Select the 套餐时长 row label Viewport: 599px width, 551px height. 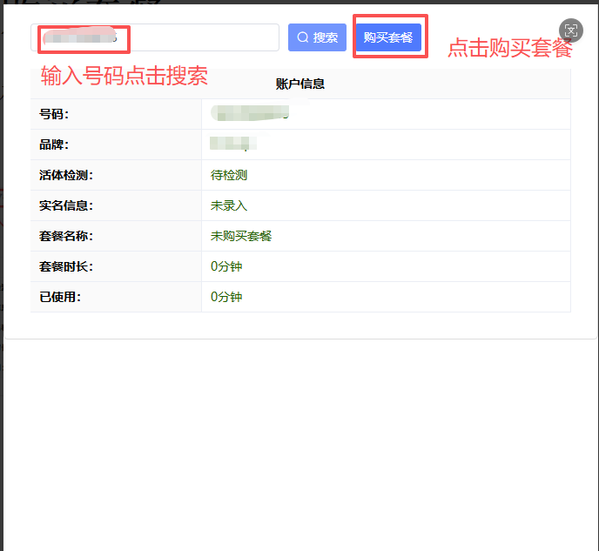[x=66, y=266]
